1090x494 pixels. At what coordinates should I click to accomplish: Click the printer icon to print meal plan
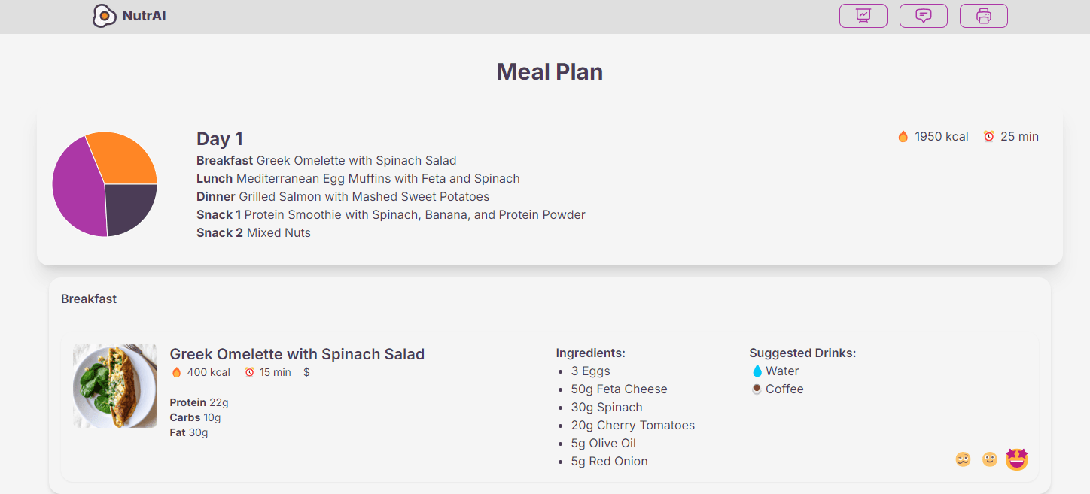(984, 16)
